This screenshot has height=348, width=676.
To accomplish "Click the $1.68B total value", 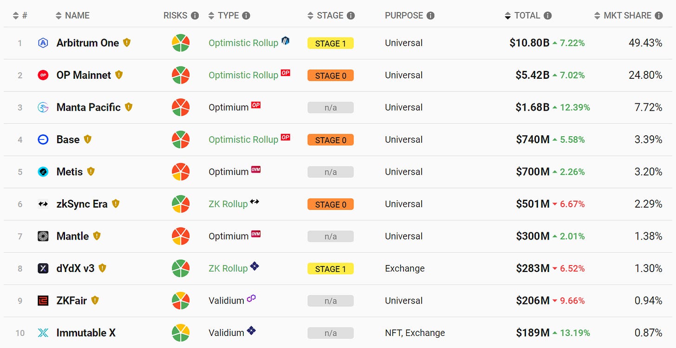I will coord(533,108).
